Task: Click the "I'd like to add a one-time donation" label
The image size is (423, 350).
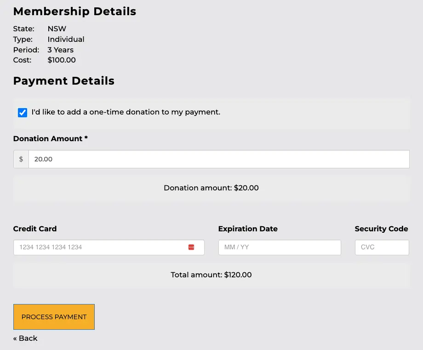Action: click(x=126, y=112)
